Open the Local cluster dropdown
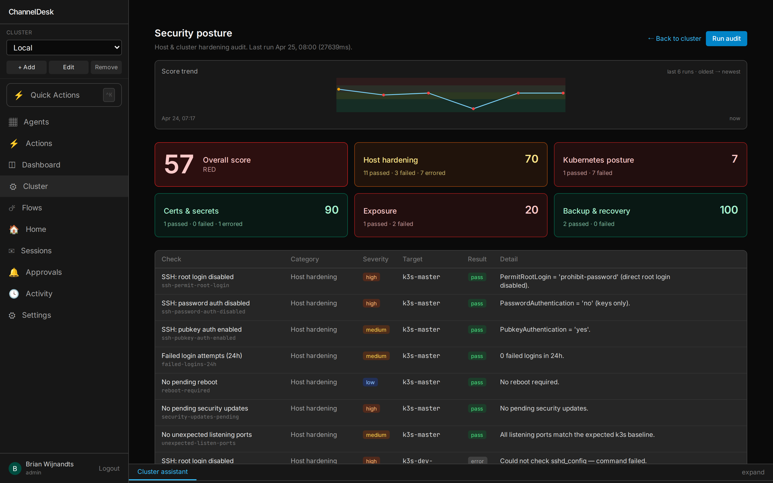The height and width of the screenshot is (483, 773). coord(64,47)
